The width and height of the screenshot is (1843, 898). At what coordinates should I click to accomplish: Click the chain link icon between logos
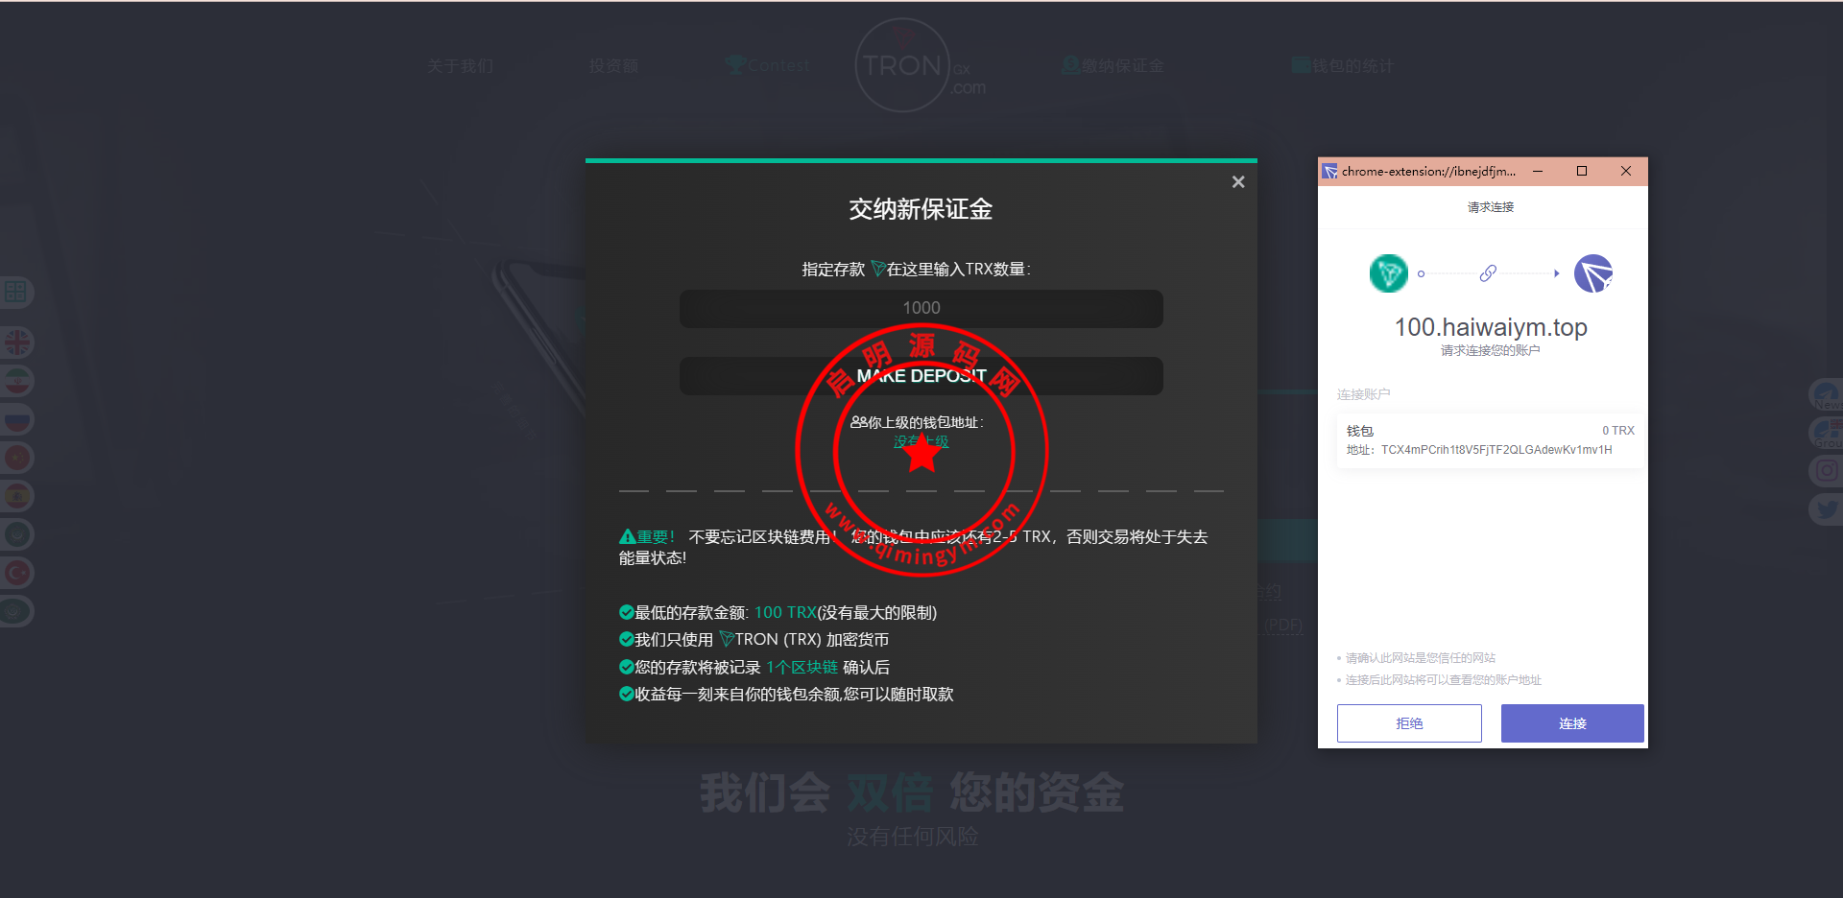click(x=1488, y=273)
